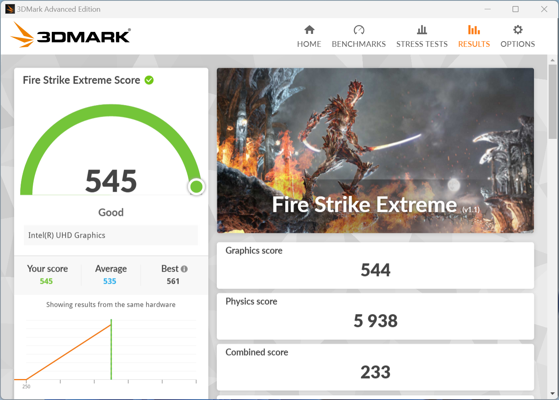Image resolution: width=559 pixels, height=400 pixels.
Task: Click the Options gear icon
Action: [x=518, y=30]
